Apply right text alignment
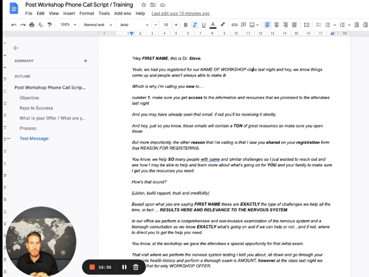Image resolution: width=369 pixels, height=277 pixels. [286, 25]
